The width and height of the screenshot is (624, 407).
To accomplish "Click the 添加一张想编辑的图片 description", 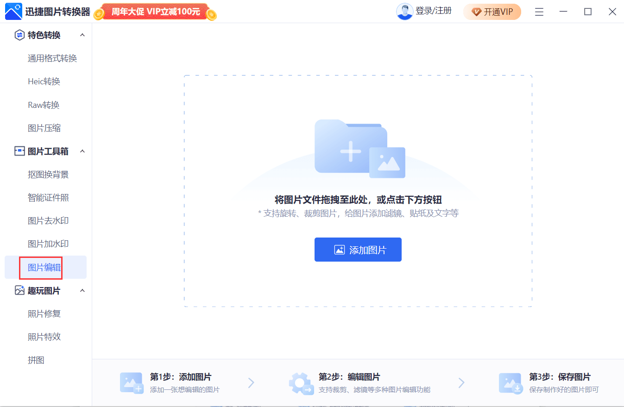I will coord(185,390).
